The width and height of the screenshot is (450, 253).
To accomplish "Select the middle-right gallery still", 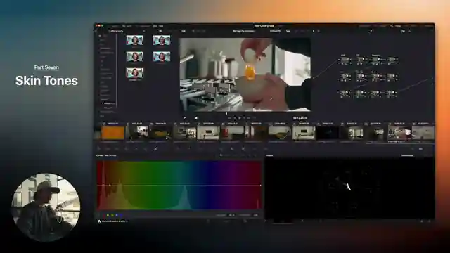I will [161, 56].
